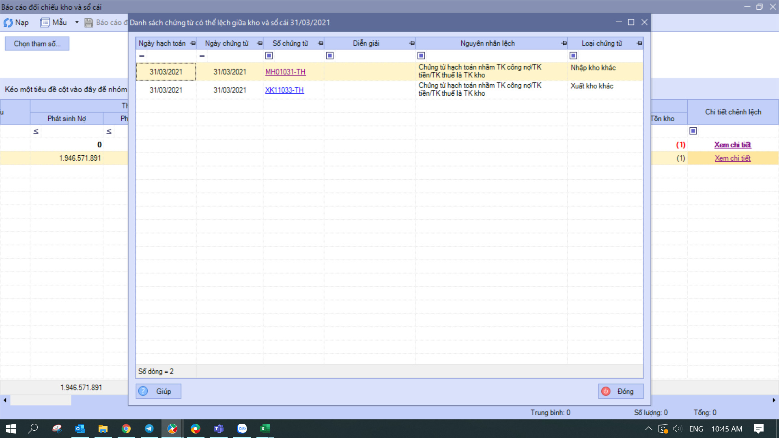Image resolution: width=779 pixels, height=438 pixels.
Task: Toggle Chi tiết chênh lệch filter box
Action: coord(693,131)
